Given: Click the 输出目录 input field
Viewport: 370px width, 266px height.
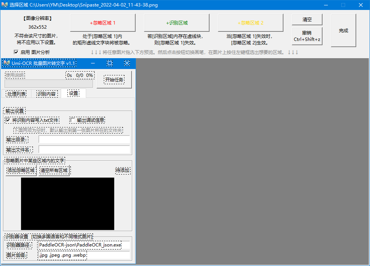Looking at the screenshot, I should coord(84,139).
